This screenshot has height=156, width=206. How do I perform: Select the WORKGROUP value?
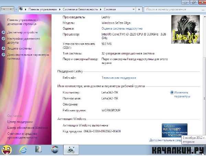pos(111,110)
